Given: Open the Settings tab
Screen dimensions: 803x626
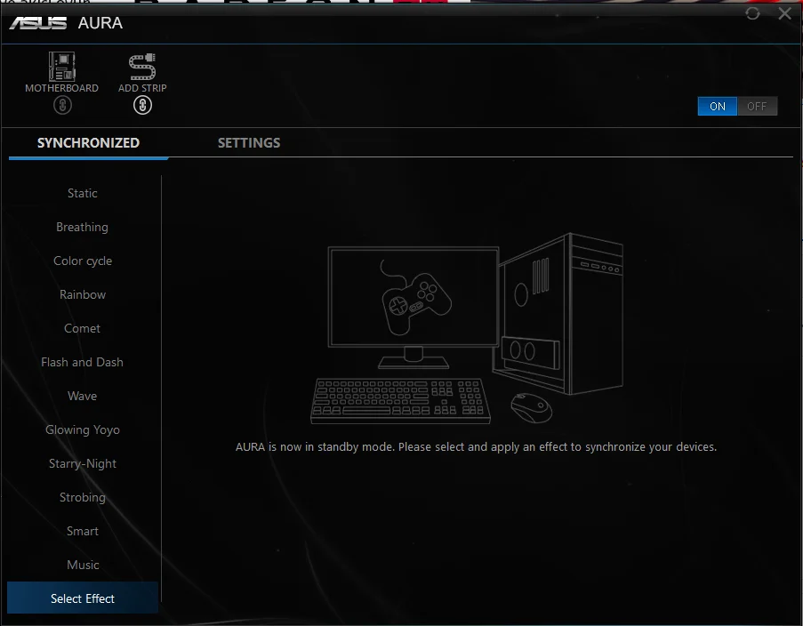Looking at the screenshot, I should tap(249, 143).
